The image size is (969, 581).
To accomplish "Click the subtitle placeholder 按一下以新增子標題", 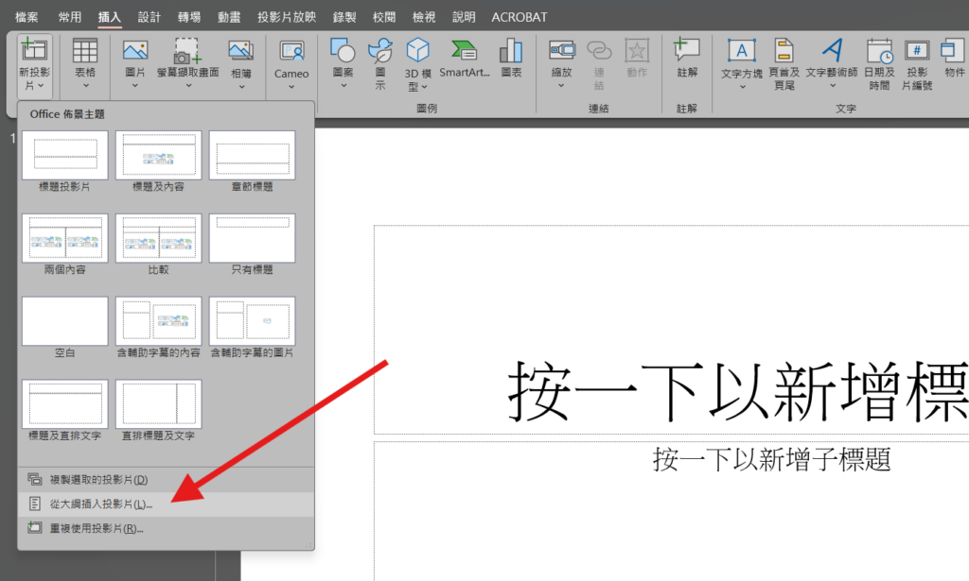I will click(771, 459).
